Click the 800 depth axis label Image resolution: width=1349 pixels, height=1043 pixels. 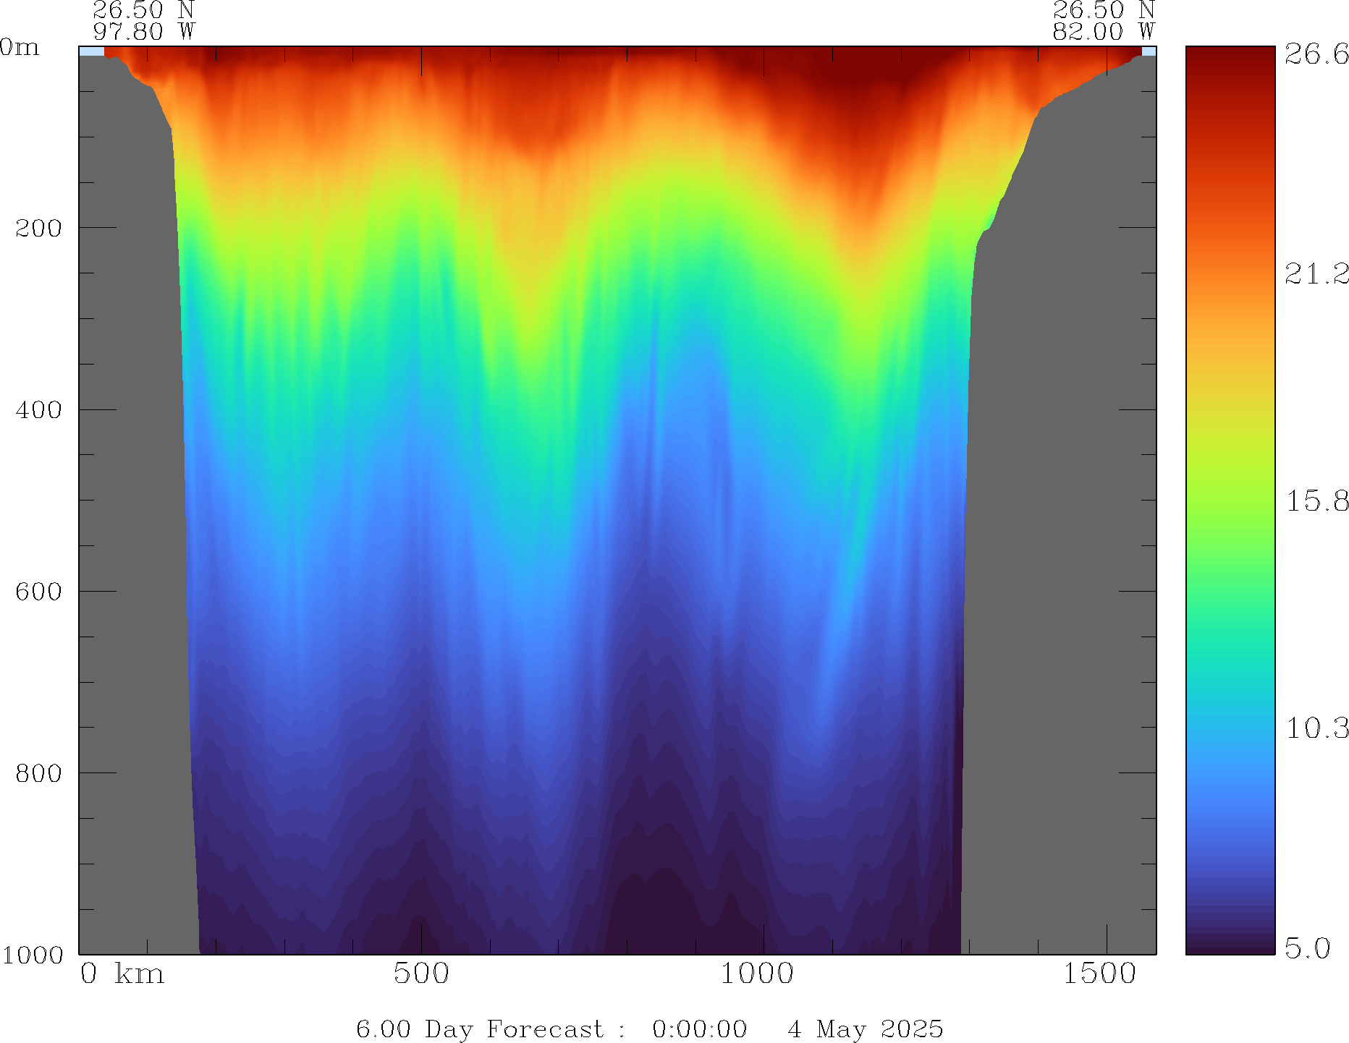tap(39, 773)
